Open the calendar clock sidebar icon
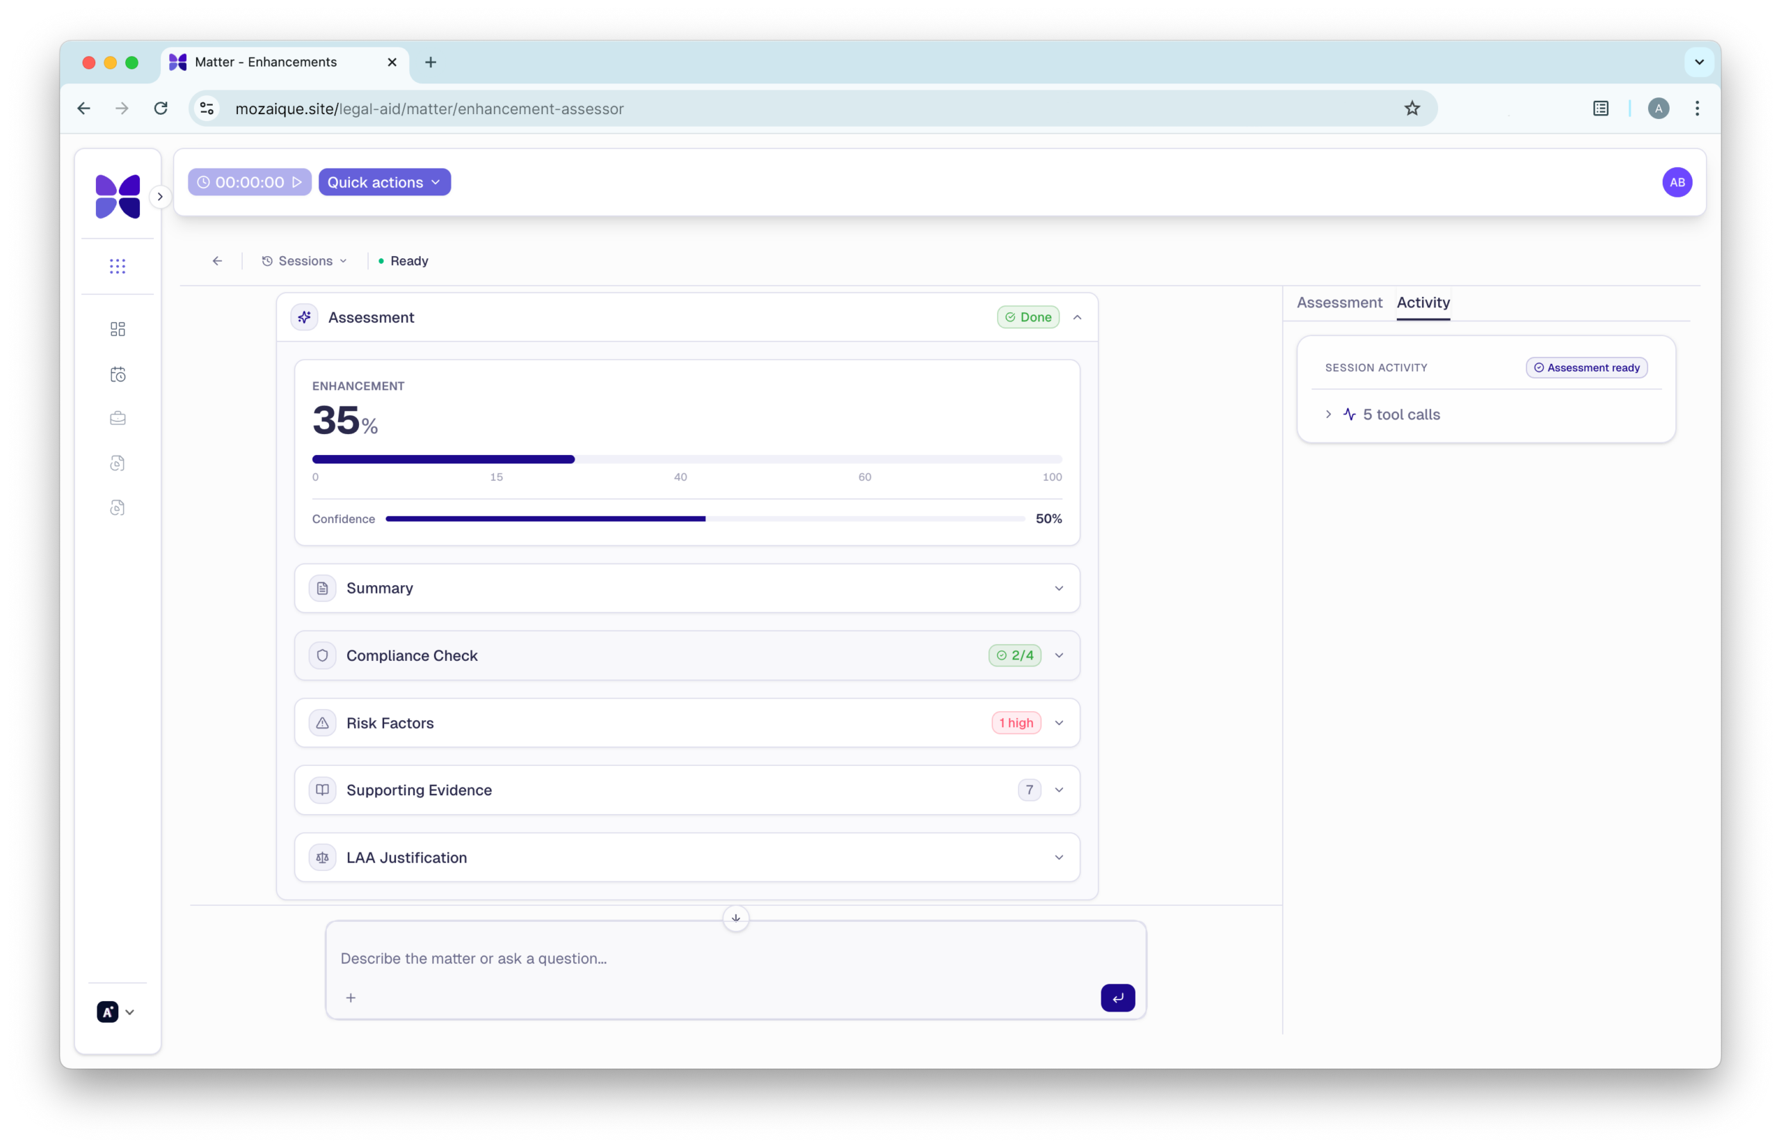 click(118, 374)
